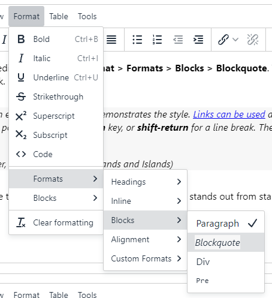Click the remove link (unlink) icon
The width and height of the screenshot is (272, 298).
pos(253,40)
